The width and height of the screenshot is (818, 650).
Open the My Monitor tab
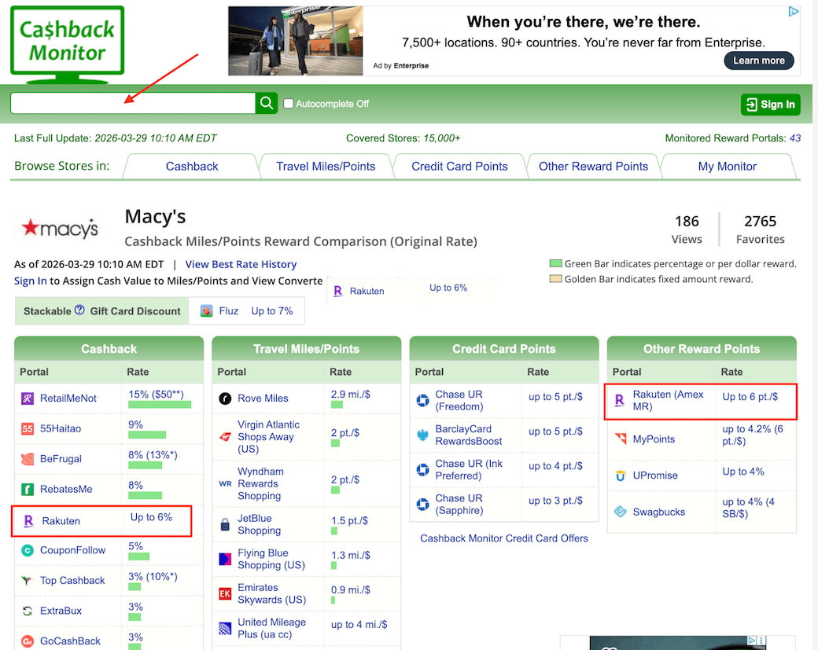727,167
